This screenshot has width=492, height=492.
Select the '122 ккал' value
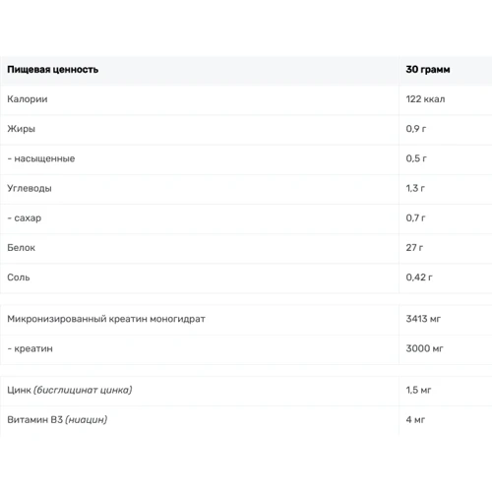coord(425,99)
